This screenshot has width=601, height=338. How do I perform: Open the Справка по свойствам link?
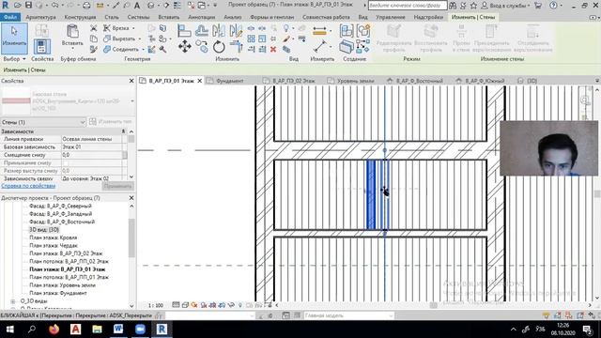pos(28,186)
